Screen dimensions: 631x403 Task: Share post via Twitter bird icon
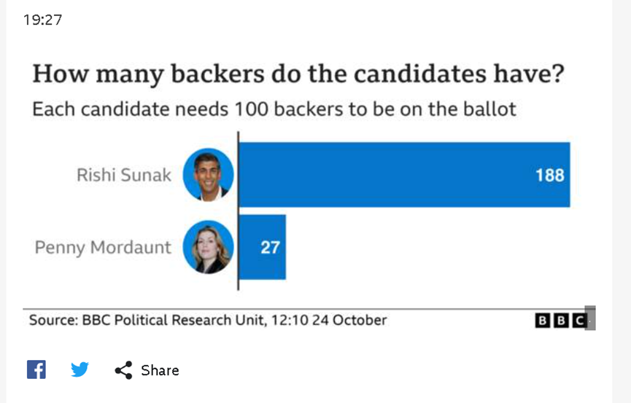[x=80, y=369]
